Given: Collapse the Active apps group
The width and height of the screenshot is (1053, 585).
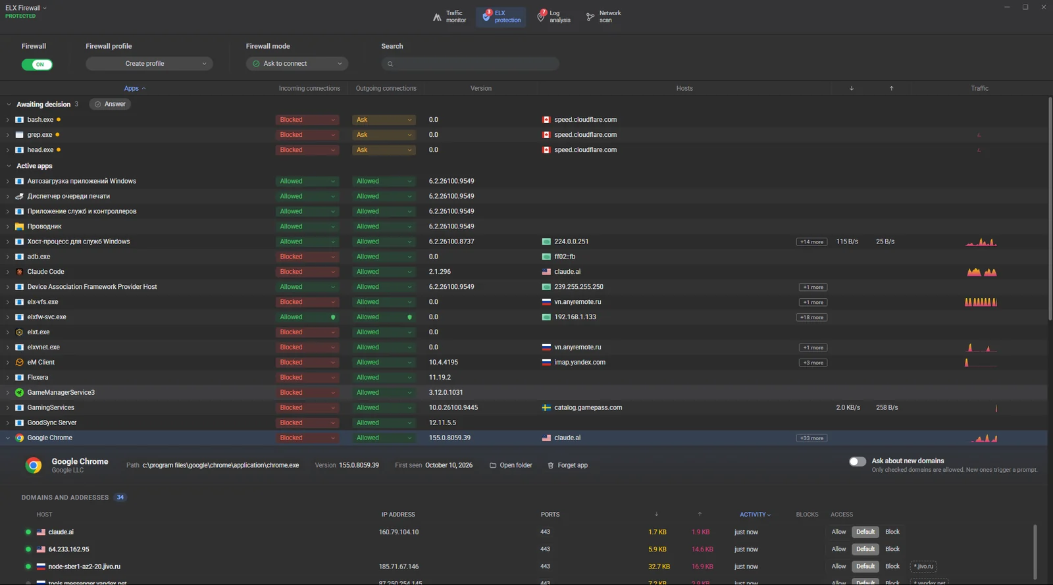Looking at the screenshot, I should 9,166.
